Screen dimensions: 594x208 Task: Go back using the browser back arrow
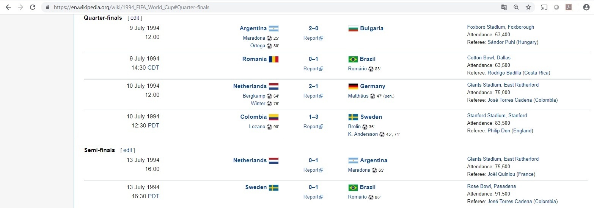tap(8, 7)
